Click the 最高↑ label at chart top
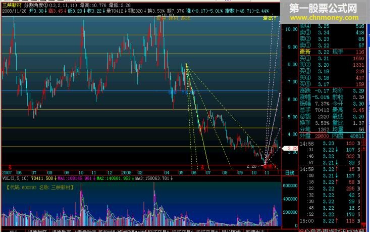 [269, 18]
